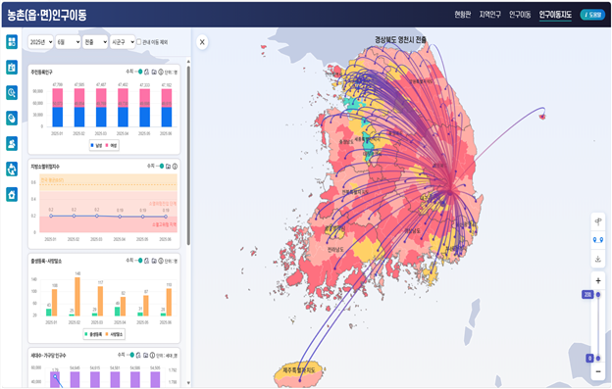This screenshot has width=612, height=389.
Task: Click the signpost icon on map toolbar
Action: 598,221
